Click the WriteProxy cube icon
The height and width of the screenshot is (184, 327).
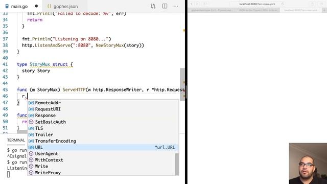click(x=31, y=173)
